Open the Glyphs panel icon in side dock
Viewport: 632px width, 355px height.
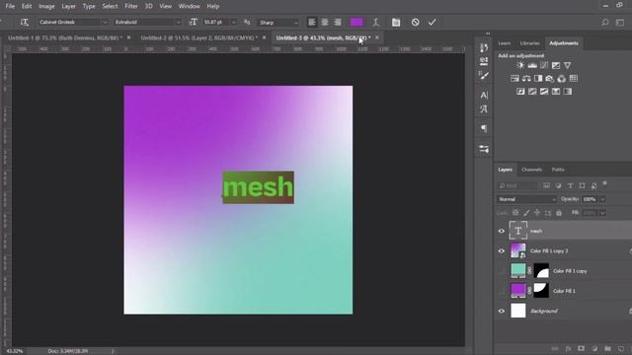(x=484, y=109)
